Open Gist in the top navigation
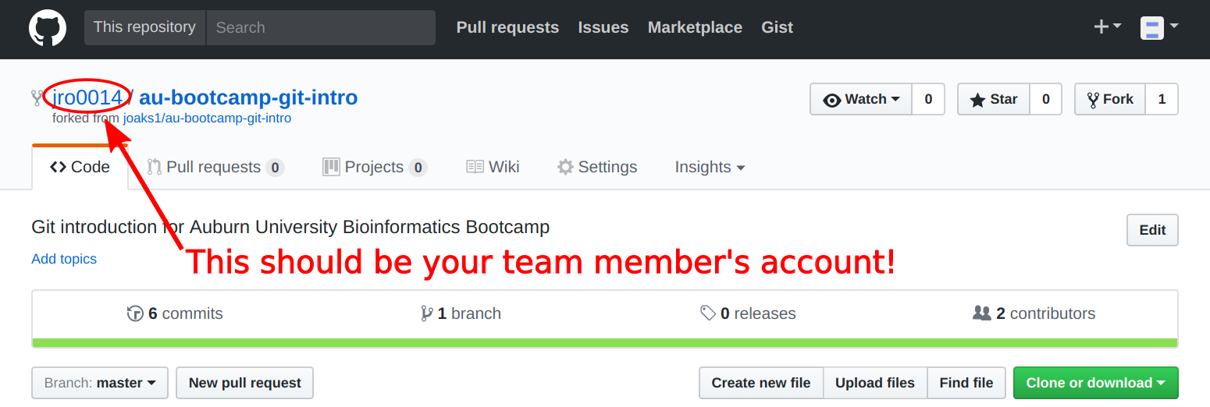 click(777, 27)
